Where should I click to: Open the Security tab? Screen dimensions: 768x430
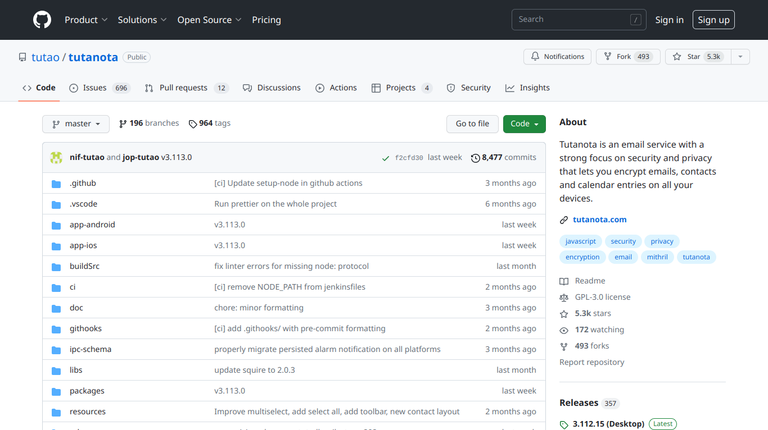[469, 88]
